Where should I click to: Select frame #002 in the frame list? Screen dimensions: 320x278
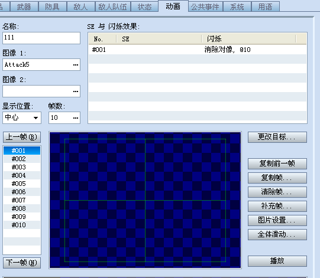[22, 159]
